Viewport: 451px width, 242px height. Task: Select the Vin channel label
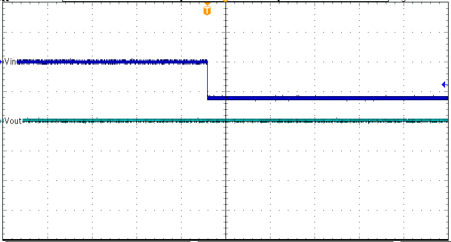point(11,61)
